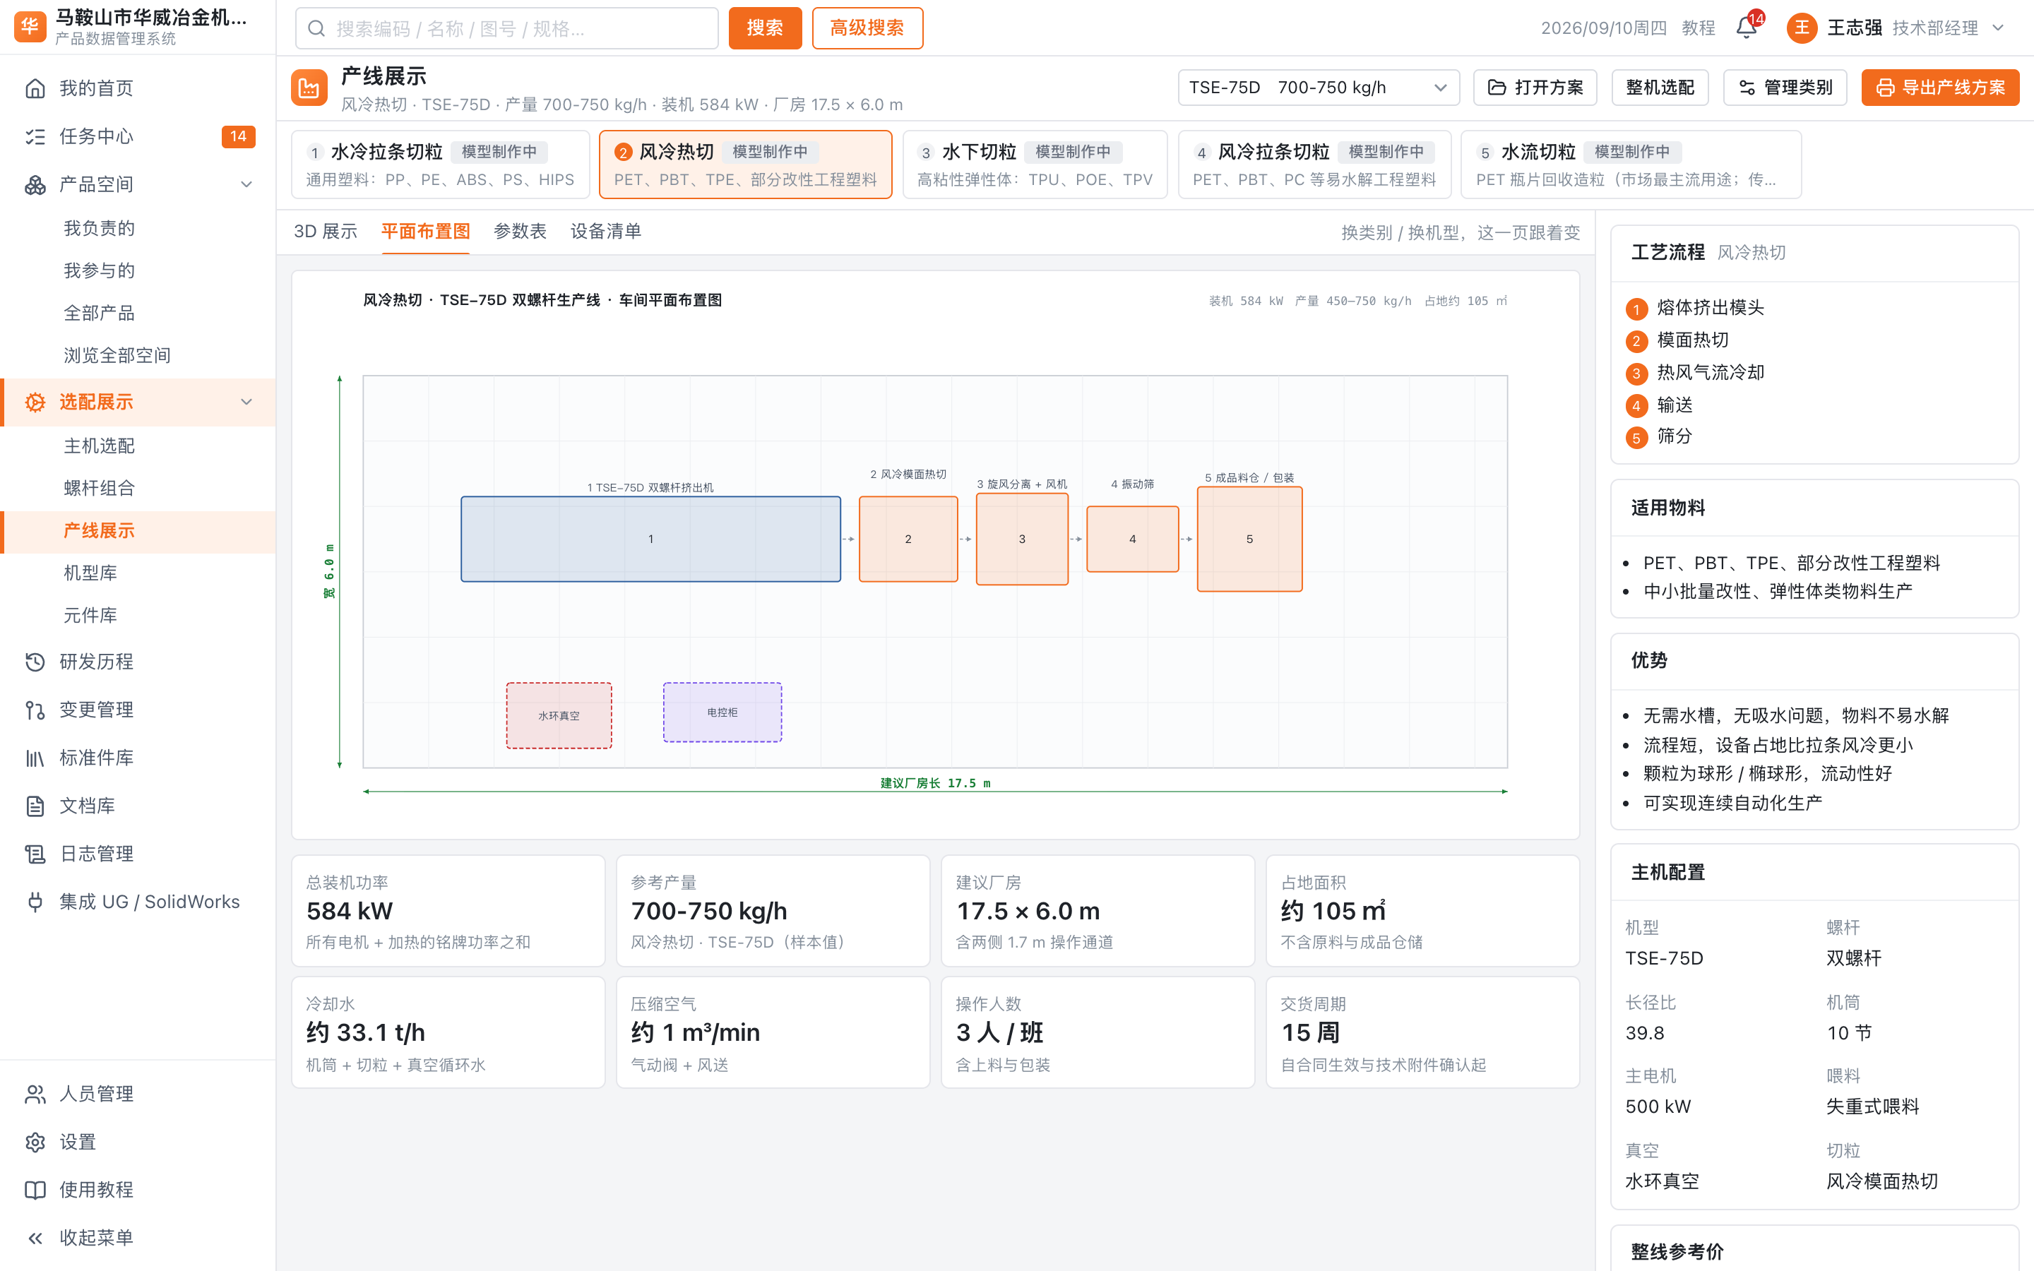Focus the search box for 编码 / 名称
This screenshot has width=2034, height=1271.
[x=507, y=28]
